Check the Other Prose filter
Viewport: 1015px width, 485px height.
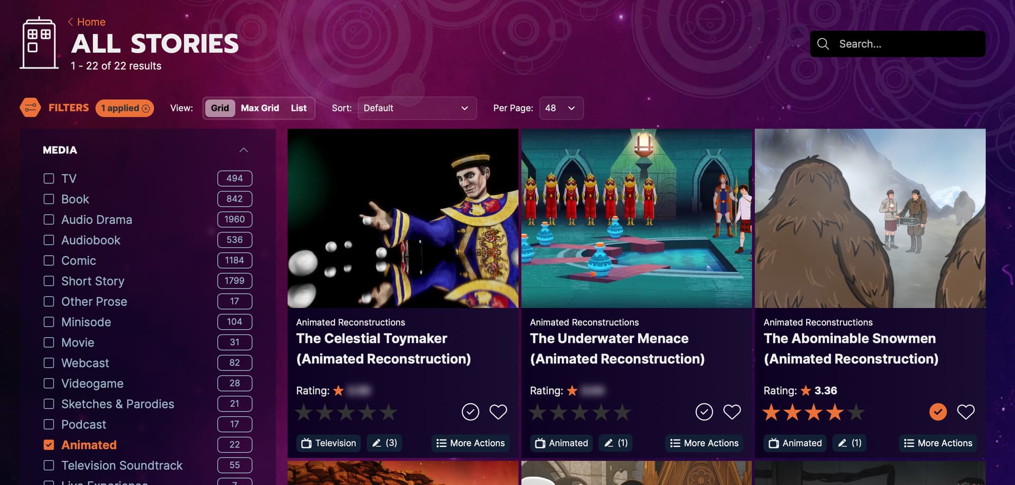(x=49, y=302)
